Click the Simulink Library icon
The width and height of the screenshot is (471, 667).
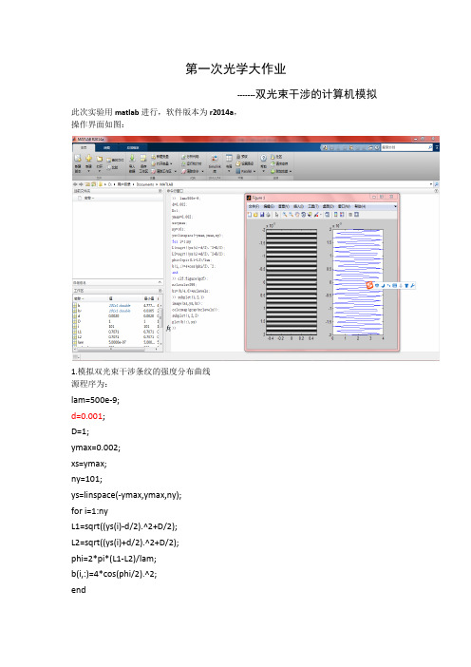[215, 158]
